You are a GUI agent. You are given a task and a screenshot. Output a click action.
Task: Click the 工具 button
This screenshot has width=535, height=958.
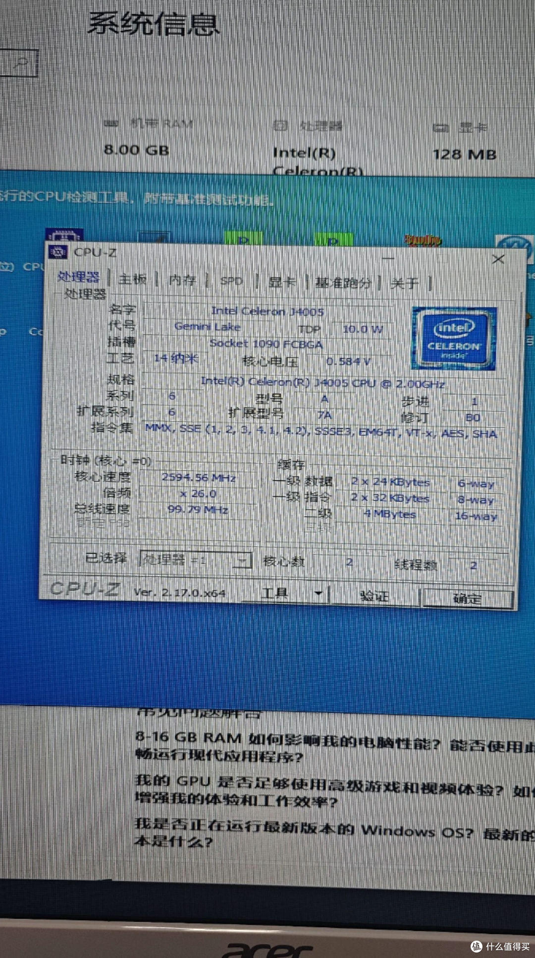275,593
